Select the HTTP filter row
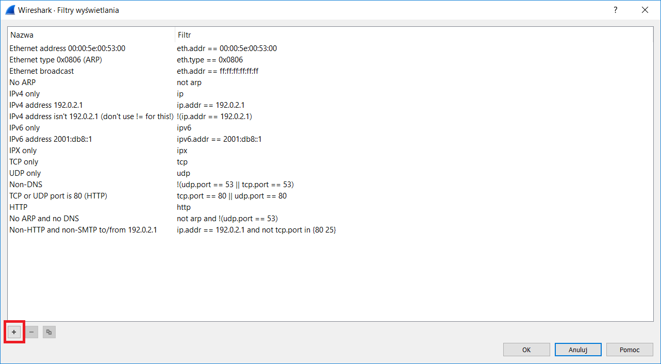The image size is (661, 364). tap(330, 207)
